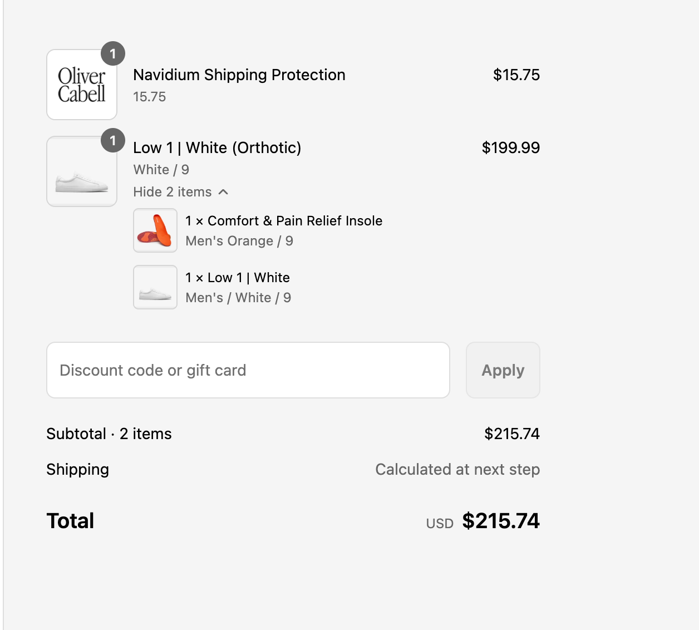
Task: Click quantity badge on Low 1 White Orthotic
Action: 113,141
